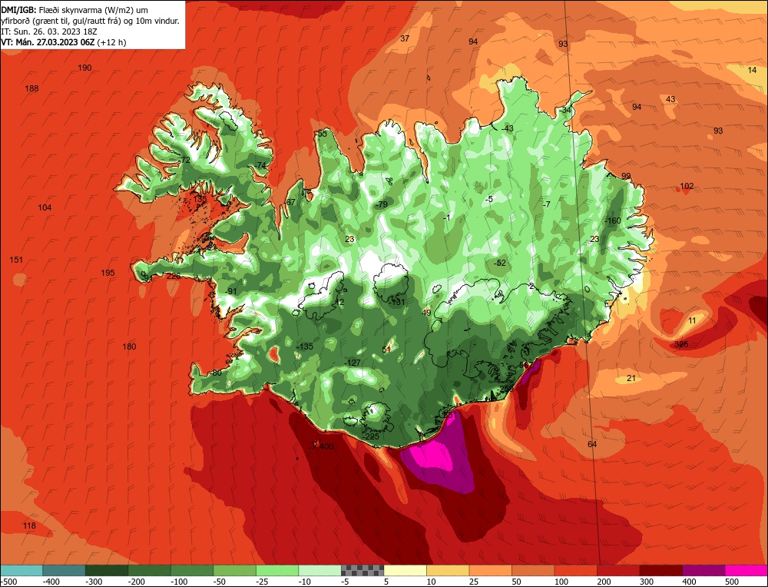Click the map value 43
Screen dimensions: 768x587
670,99
